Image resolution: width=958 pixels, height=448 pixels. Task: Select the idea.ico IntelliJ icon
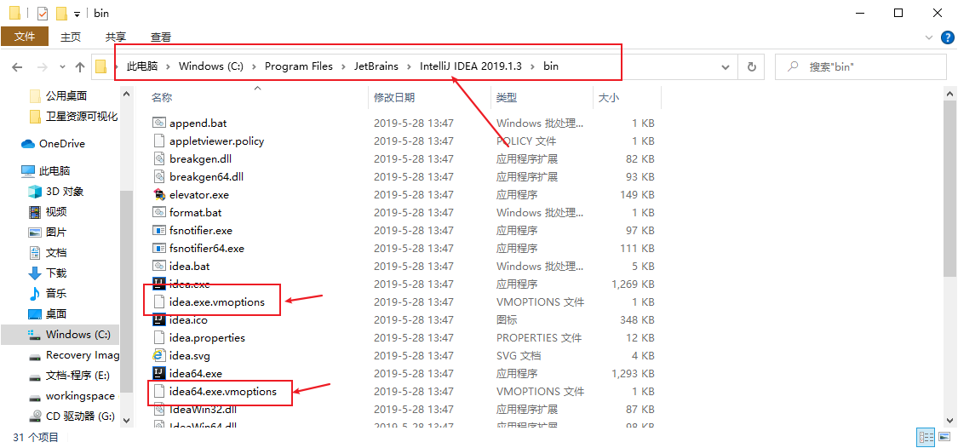159,319
